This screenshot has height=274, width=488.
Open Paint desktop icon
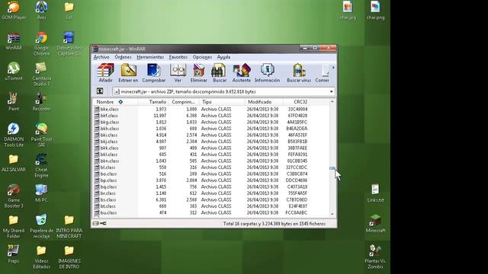(x=14, y=101)
